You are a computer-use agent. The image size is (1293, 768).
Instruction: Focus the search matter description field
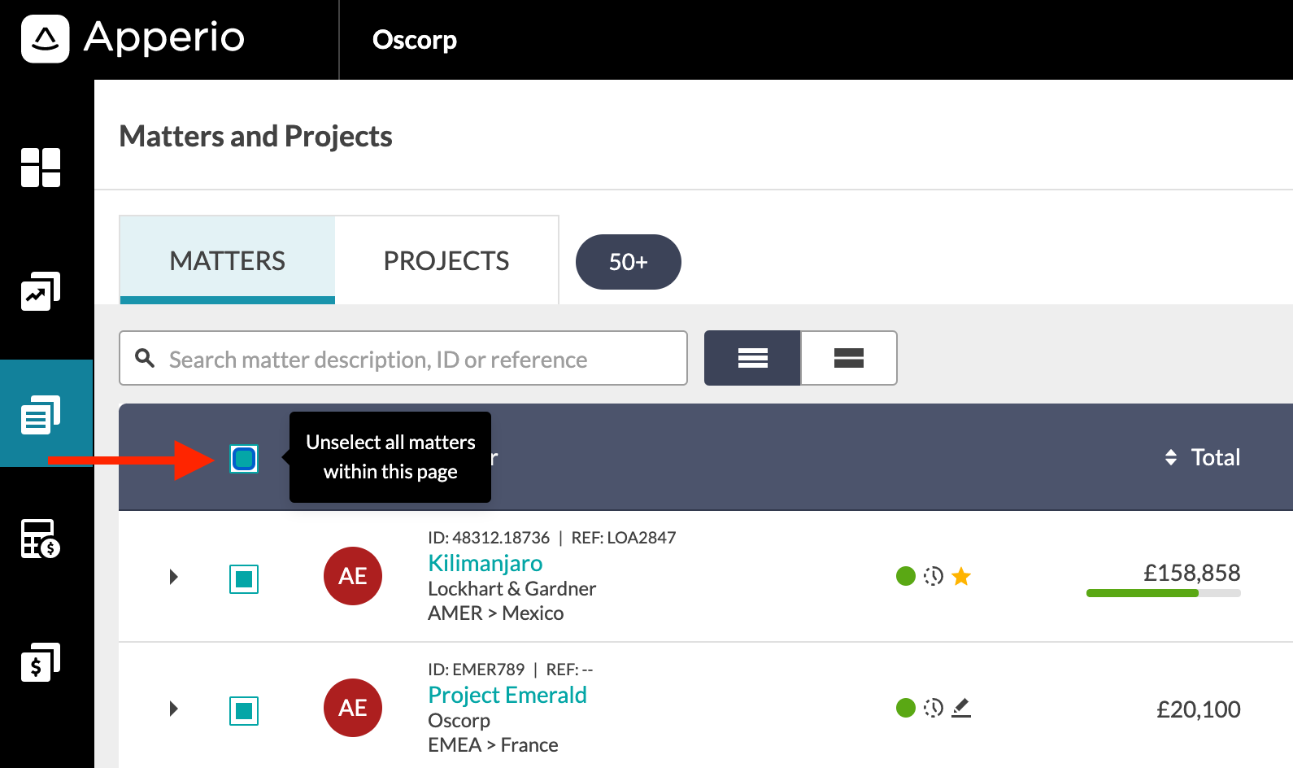tap(403, 358)
